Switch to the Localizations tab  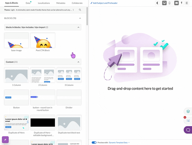pyautogui.click(x=44, y=3)
